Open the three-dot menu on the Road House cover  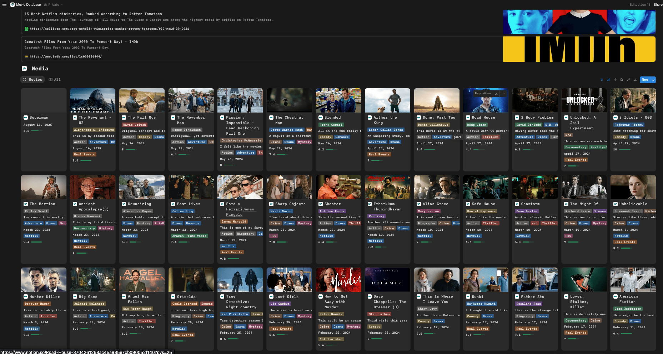coord(503,94)
